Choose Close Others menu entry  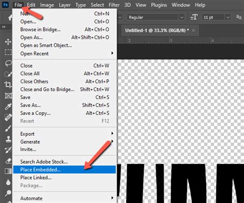pos(65,82)
